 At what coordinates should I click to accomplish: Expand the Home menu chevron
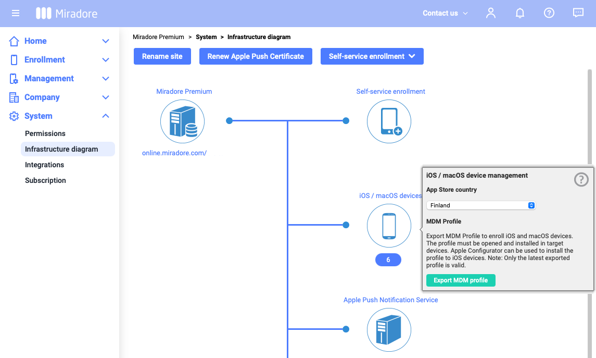click(106, 41)
